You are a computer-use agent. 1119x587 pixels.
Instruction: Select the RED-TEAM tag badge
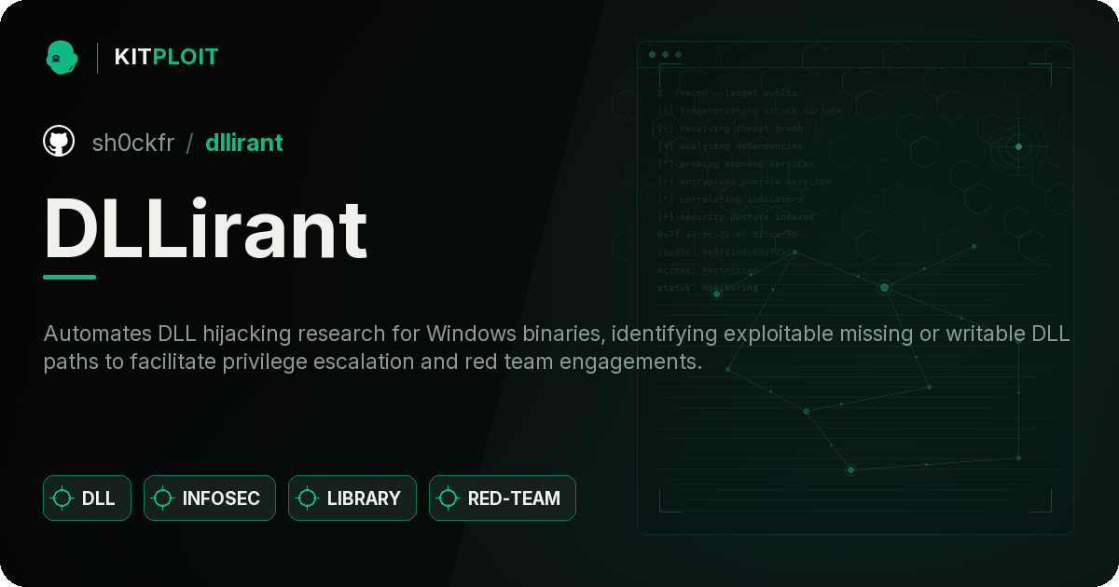point(503,498)
